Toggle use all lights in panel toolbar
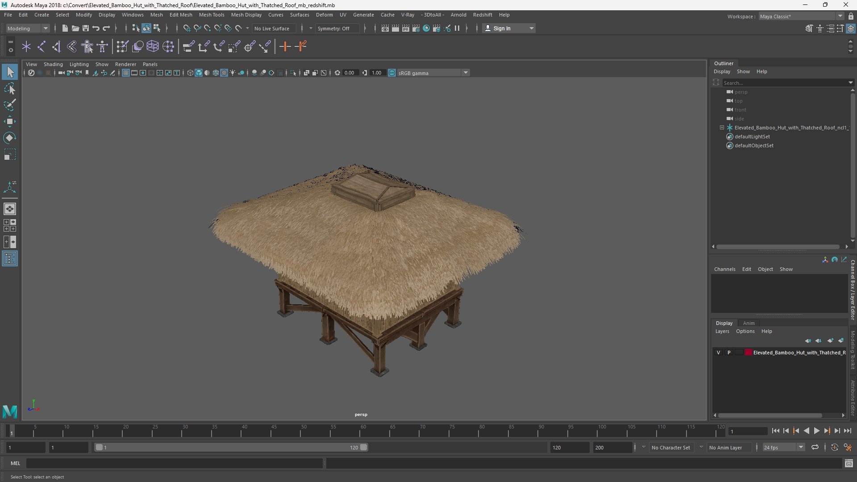Image resolution: width=857 pixels, height=482 pixels. pyautogui.click(x=233, y=73)
